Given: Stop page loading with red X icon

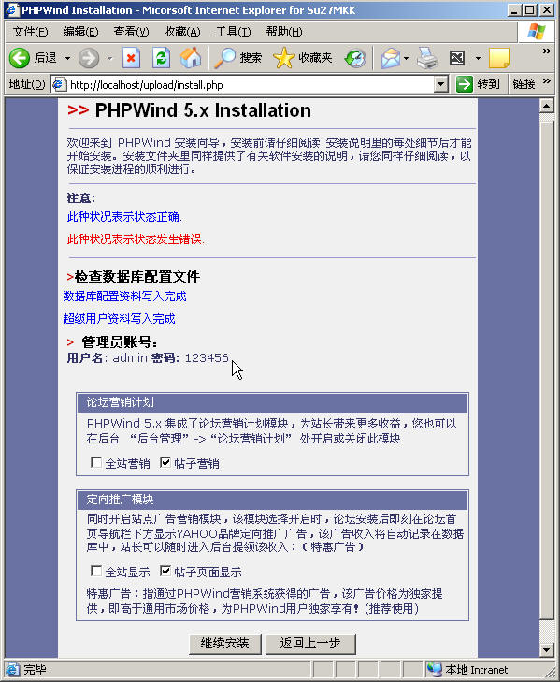Looking at the screenshot, I should point(131,58).
